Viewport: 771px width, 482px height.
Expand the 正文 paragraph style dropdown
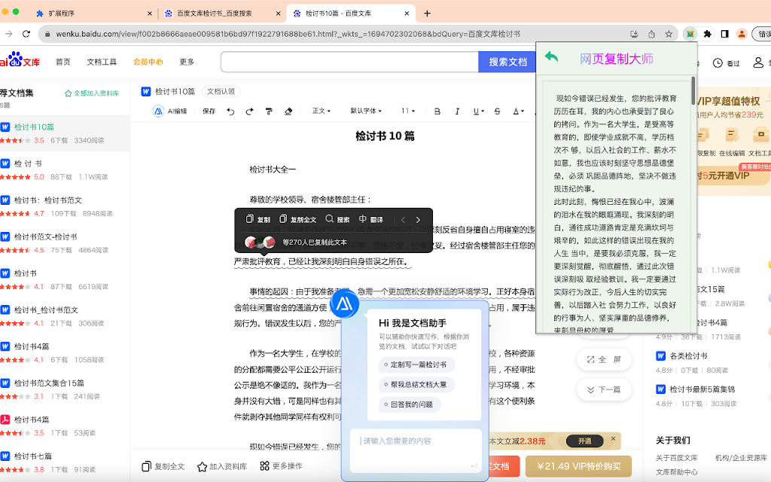coord(322,111)
